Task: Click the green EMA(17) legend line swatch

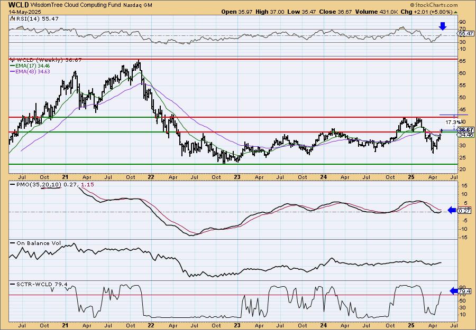Action: click(13, 66)
